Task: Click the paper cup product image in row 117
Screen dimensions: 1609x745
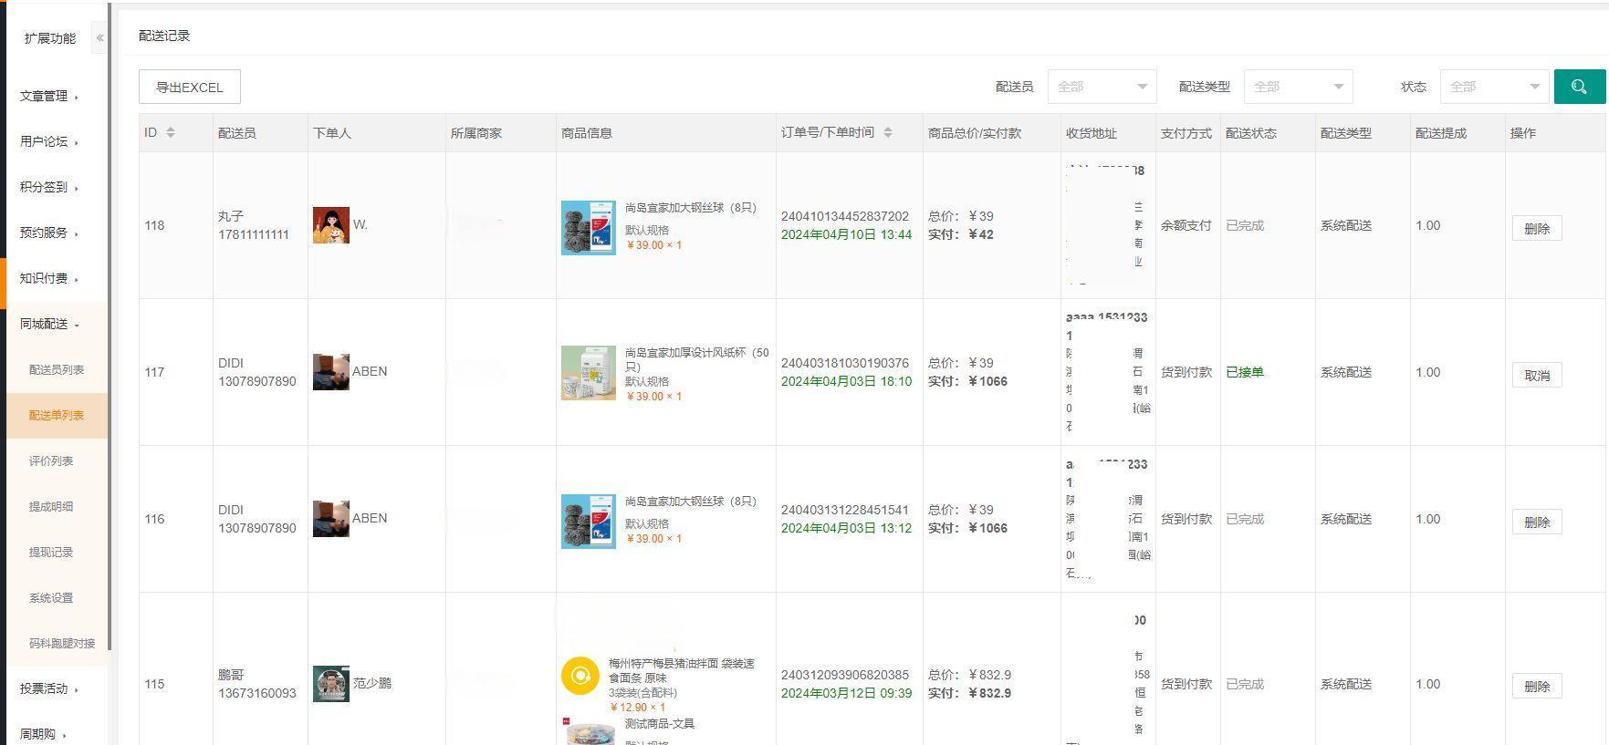Action: pyautogui.click(x=588, y=372)
